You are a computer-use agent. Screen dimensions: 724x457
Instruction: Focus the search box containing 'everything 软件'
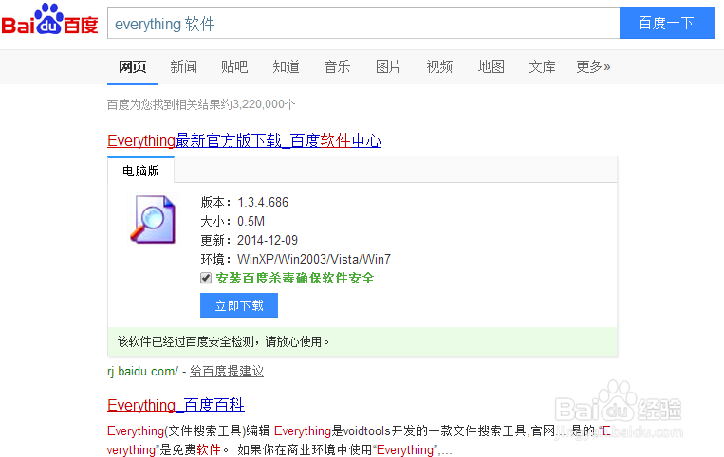[x=363, y=23]
